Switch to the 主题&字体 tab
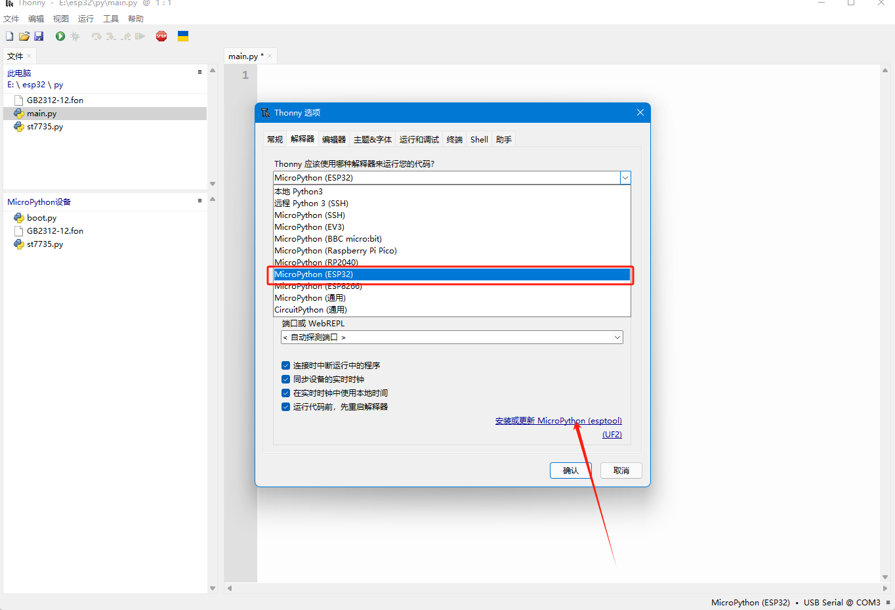 coord(373,139)
